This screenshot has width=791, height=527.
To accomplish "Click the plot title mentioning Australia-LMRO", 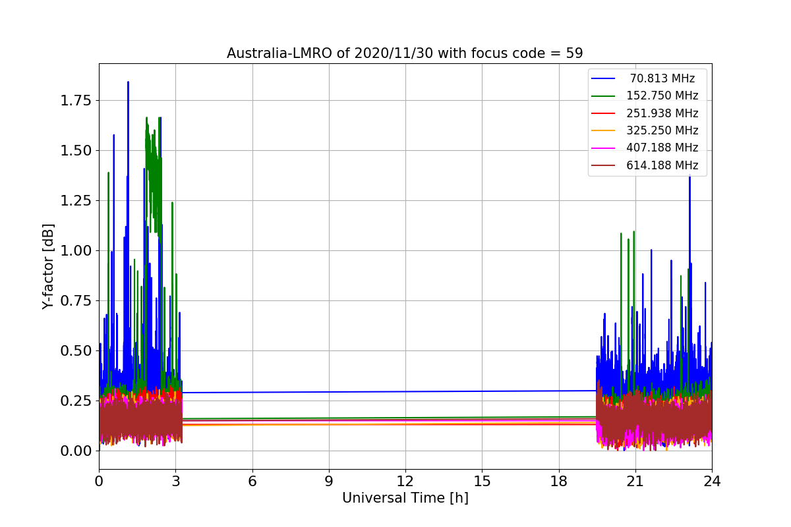I will 405,53.
